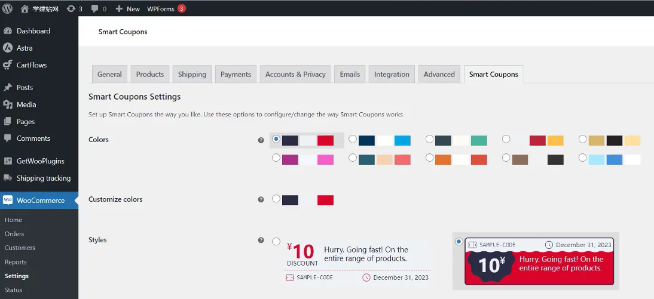Open the New content menu
Screen dimensions: 654x299
(x=127, y=8)
